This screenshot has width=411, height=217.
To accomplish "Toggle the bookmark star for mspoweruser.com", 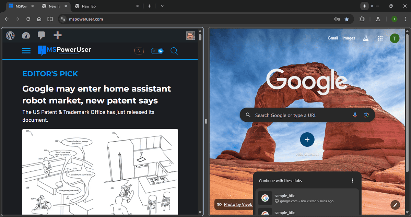I will (x=347, y=19).
